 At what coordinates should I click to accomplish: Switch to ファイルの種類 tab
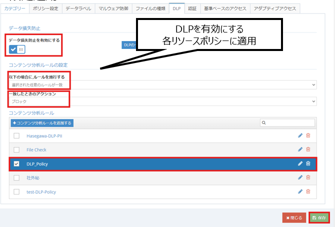click(150, 8)
